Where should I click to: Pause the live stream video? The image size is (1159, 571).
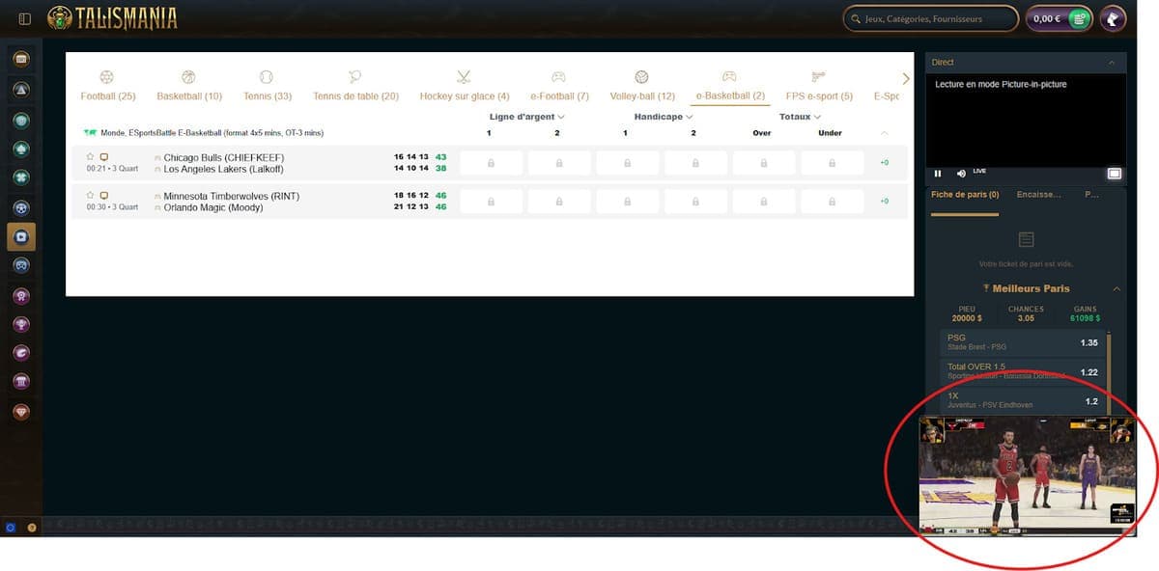click(938, 174)
